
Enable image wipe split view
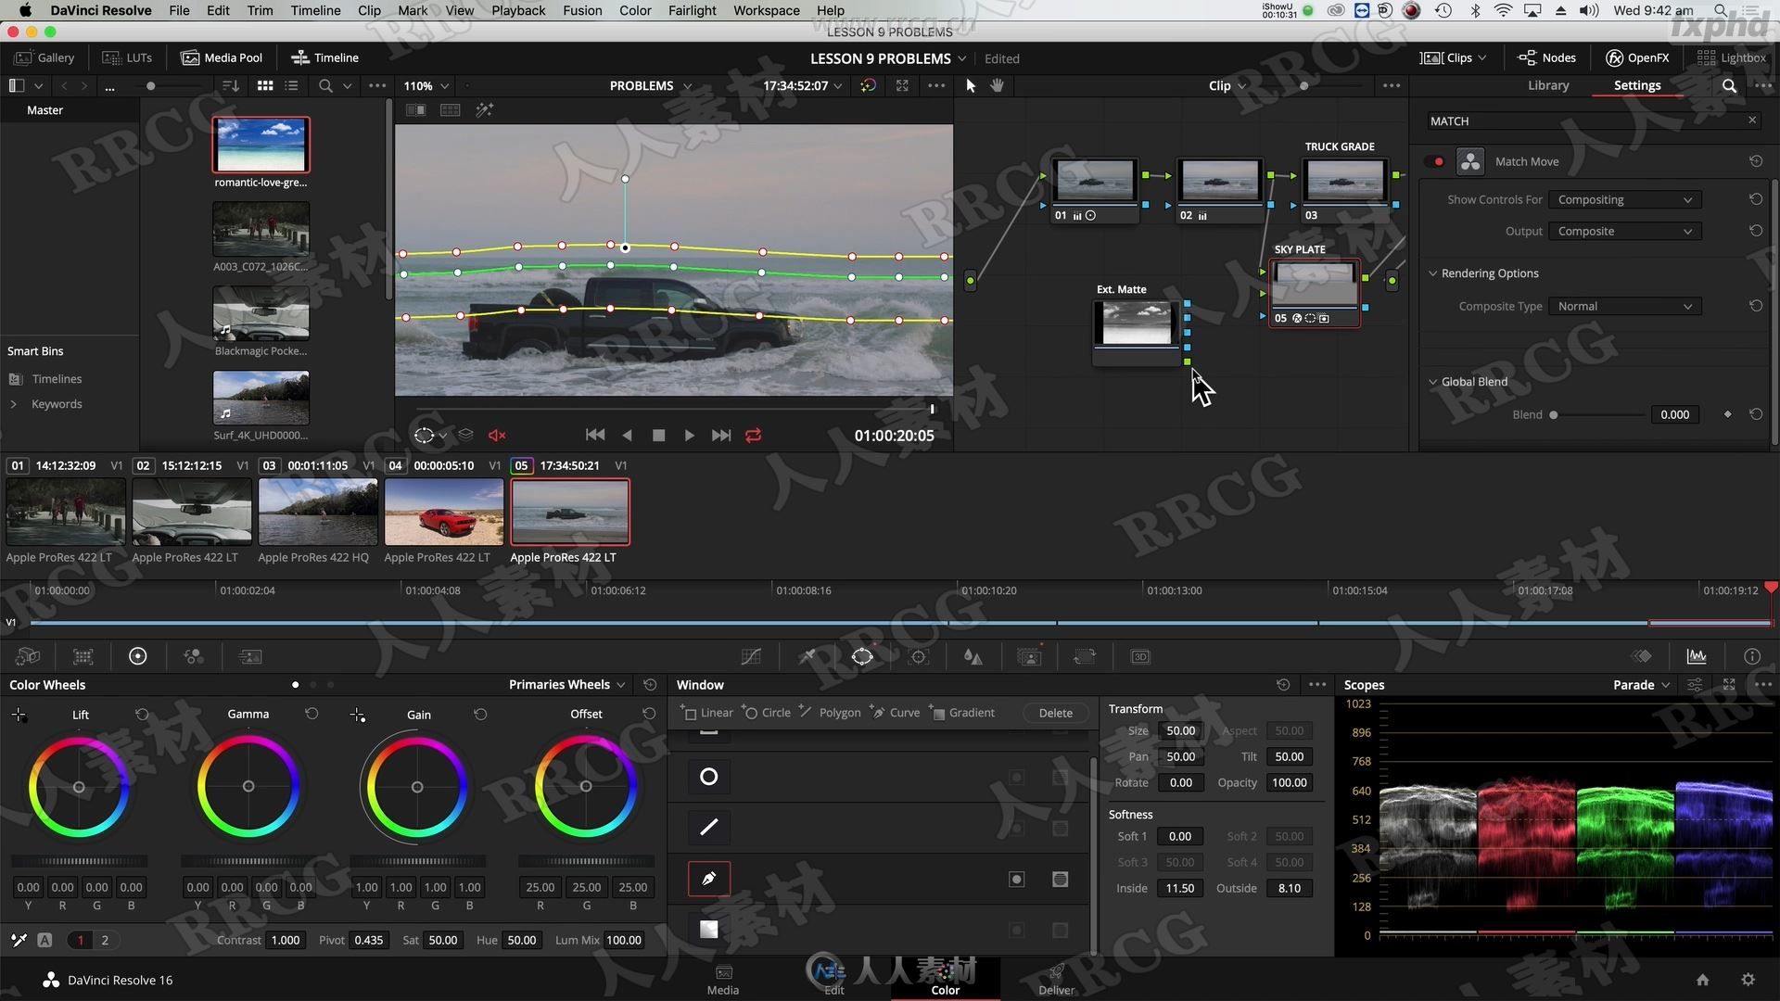click(416, 110)
